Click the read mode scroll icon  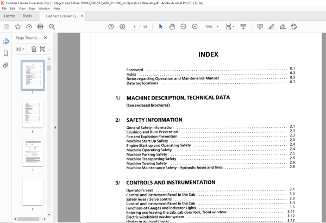tap(243, 27)
